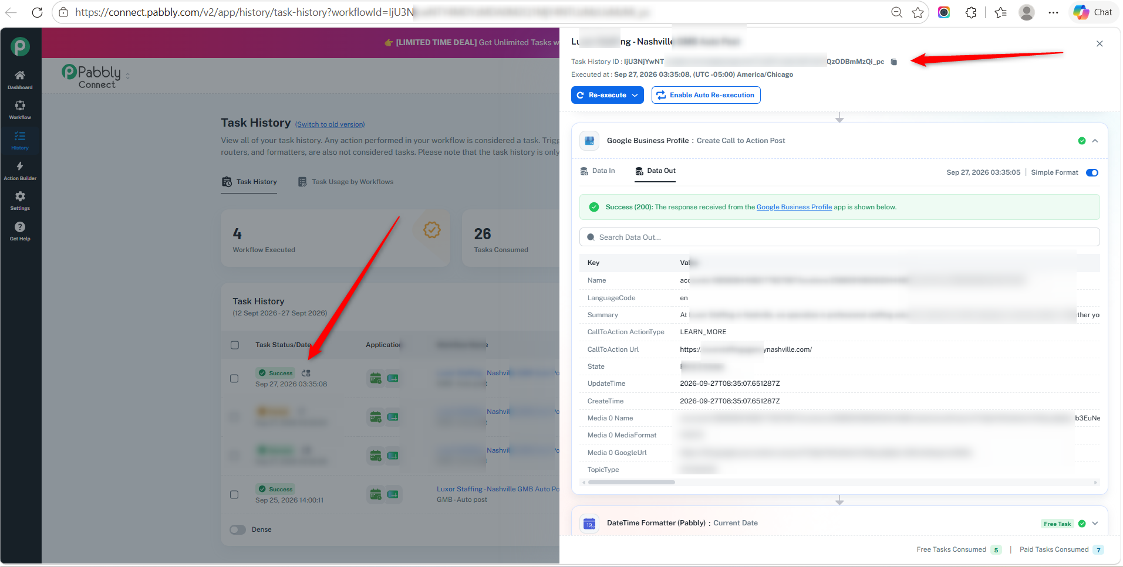1123x567 pixels.
Task: Click the Pabbly Connect logo
Action: (x=92, y=76)
